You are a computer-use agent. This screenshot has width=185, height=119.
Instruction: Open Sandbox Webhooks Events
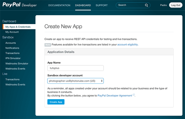point(15,69)
